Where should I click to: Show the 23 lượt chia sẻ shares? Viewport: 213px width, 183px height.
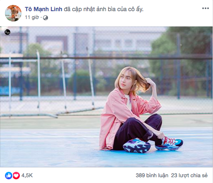click(x=189, y=176)
